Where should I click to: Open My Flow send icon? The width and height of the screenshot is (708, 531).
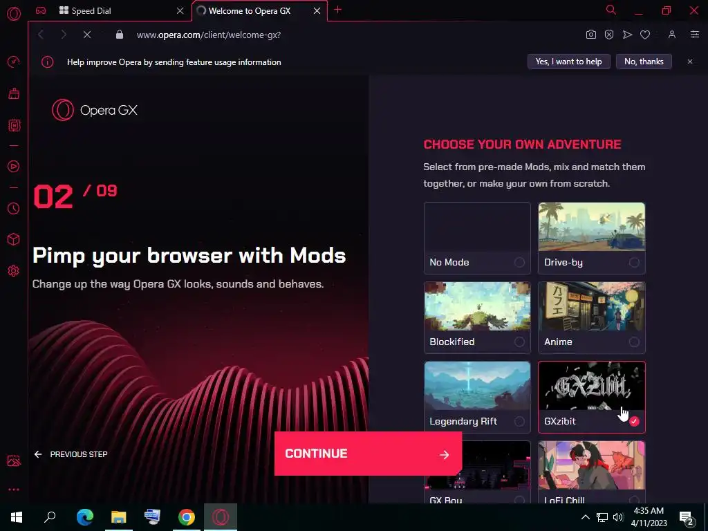pos(627,35)
